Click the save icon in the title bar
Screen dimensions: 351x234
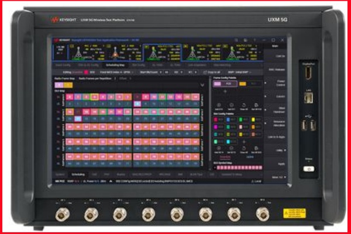click(x=245, y=40)
